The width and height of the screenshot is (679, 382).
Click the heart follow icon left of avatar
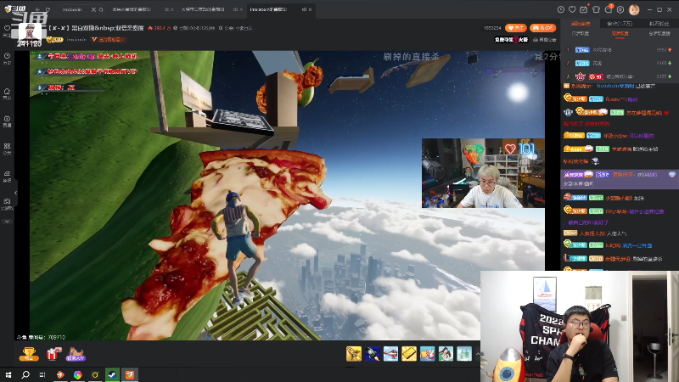7,28
